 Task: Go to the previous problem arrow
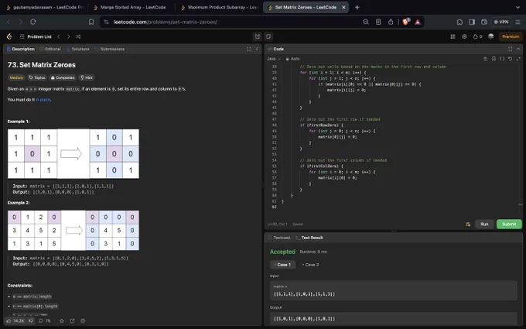[x=59, y=36]
